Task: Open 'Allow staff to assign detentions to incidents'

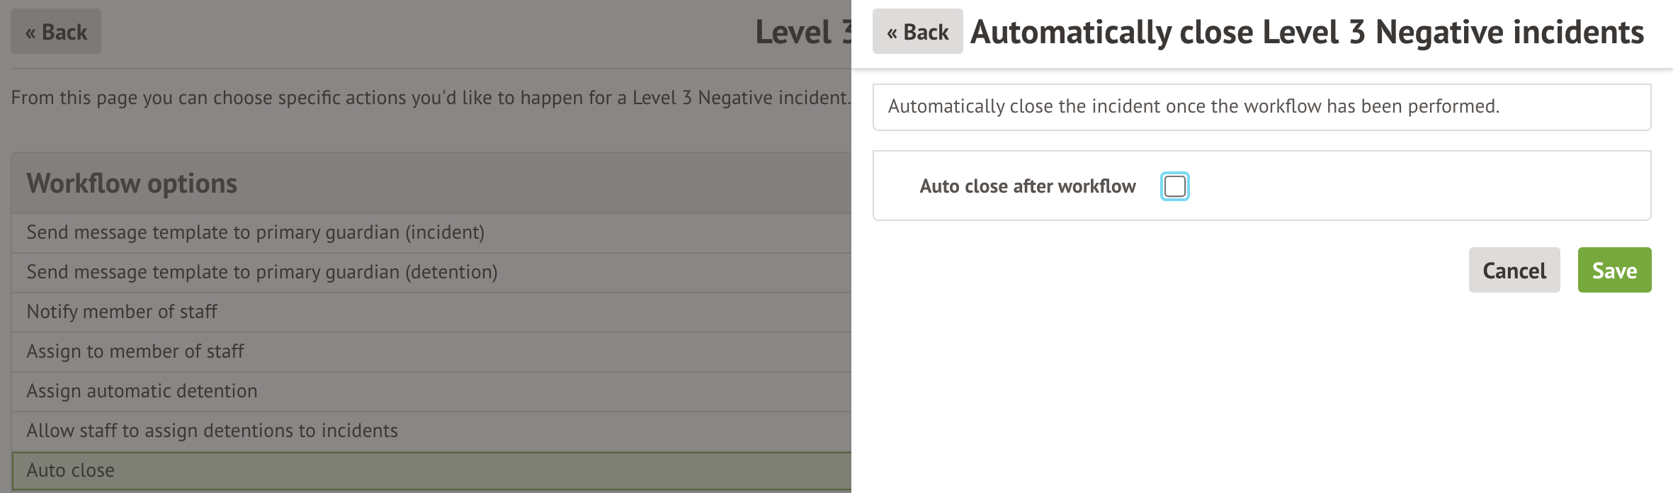Action: coord(212,431)
